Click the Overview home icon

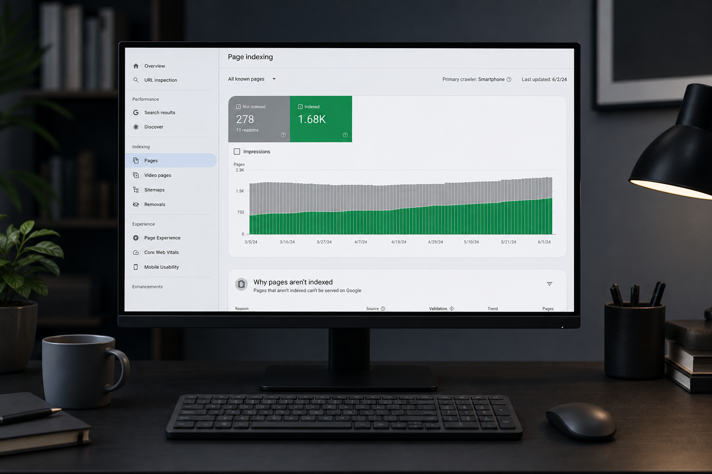(136, 66)
